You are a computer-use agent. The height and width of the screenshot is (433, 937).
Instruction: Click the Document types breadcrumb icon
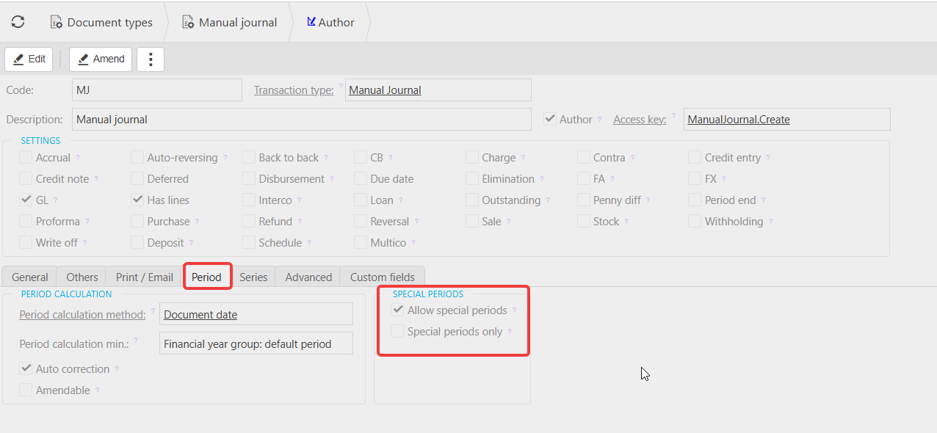point(57,22)
